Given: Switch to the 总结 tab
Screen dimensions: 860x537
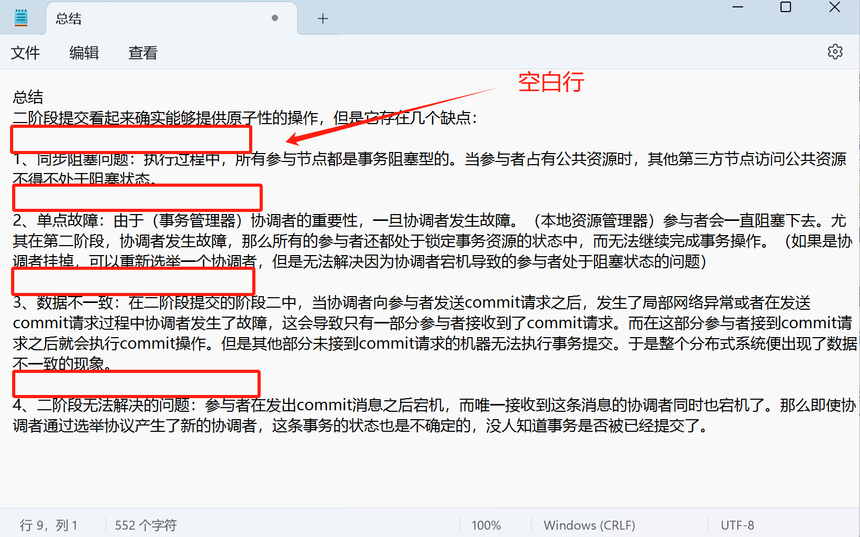Looking at the screenshot, I should click(67, 18).
